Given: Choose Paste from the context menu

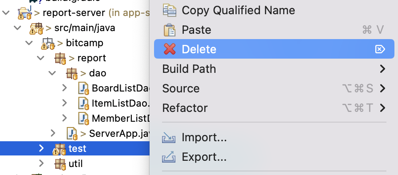Looking at the screenshot, I should pyautogui.click(x=274, y=30).
